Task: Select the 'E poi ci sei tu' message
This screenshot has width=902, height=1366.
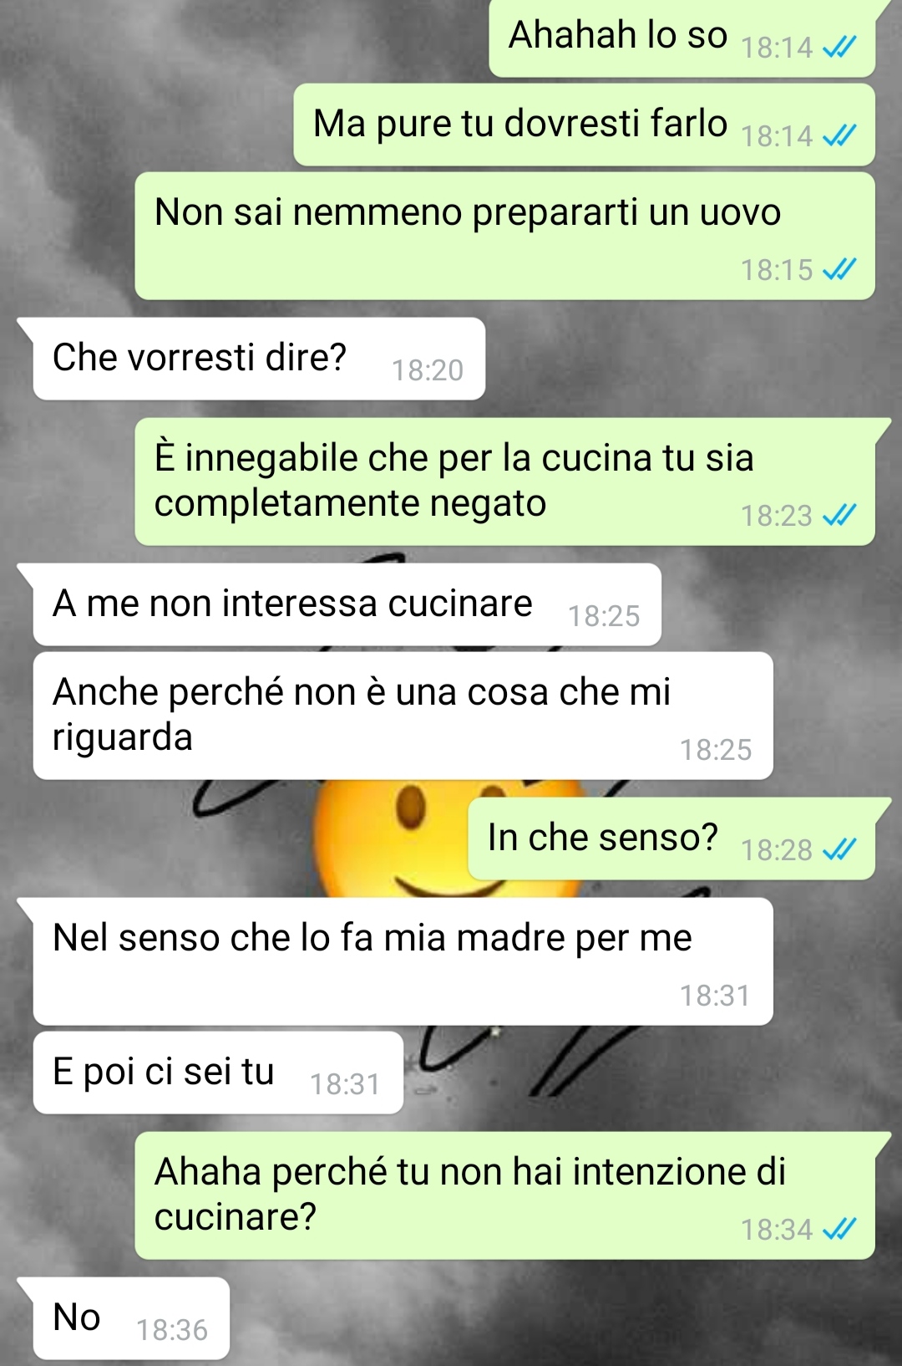Action: [218, 1073]
